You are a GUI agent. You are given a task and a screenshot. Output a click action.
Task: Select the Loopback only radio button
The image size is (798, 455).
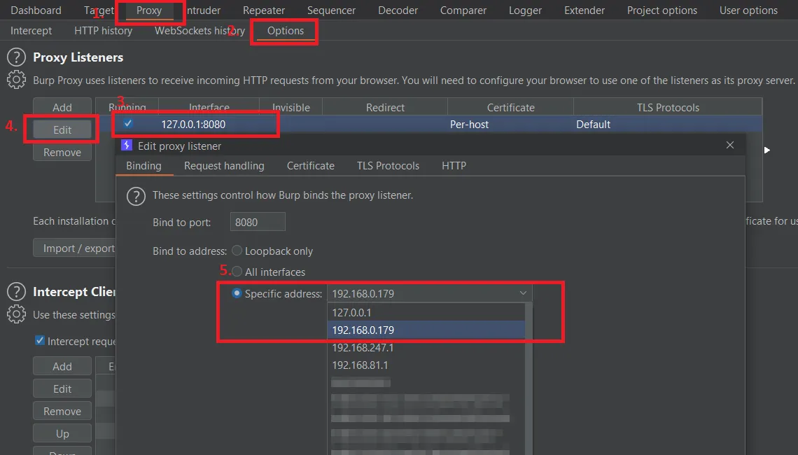237,251
